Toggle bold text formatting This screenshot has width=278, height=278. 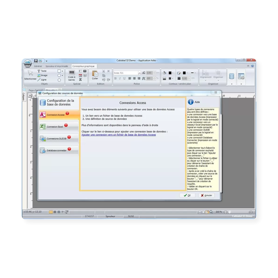[x=115, y=79]
